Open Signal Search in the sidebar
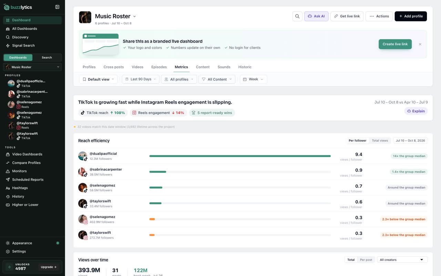The image size is (441, 276). tap(32, 46)
